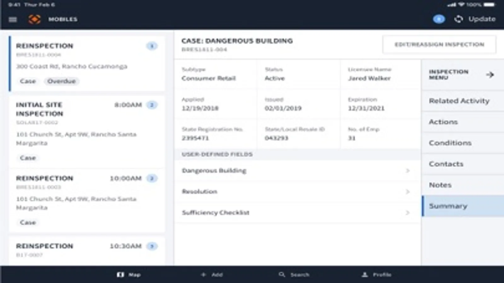Select the Initial Site Inspection card
This screenshot has width=504, height=283.
pos(87,131)
